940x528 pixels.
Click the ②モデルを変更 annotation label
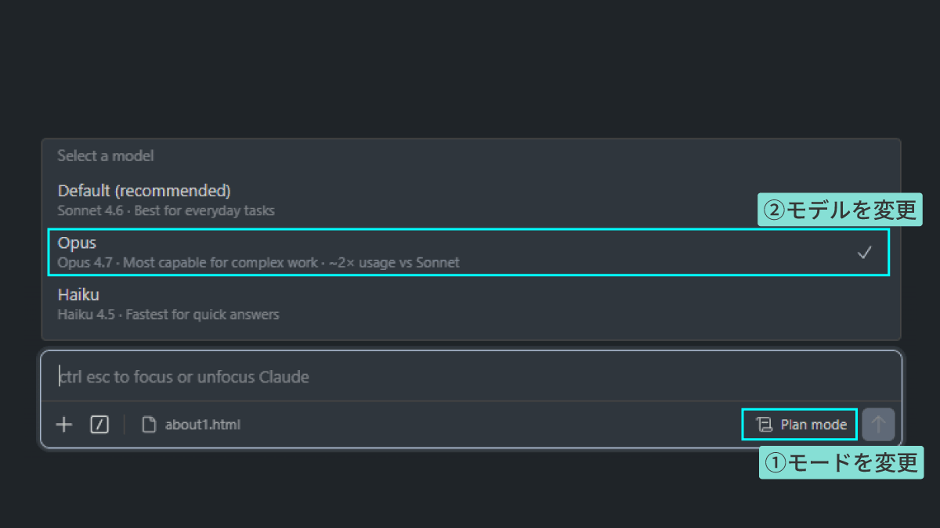(x=837, y=210)
